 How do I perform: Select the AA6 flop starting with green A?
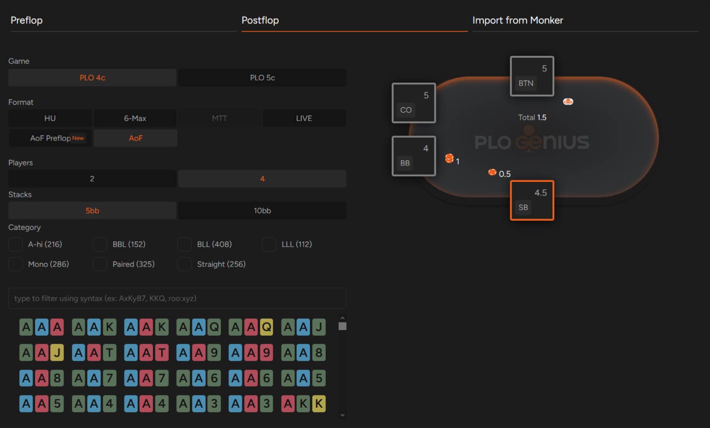click(x=199, y=378)
